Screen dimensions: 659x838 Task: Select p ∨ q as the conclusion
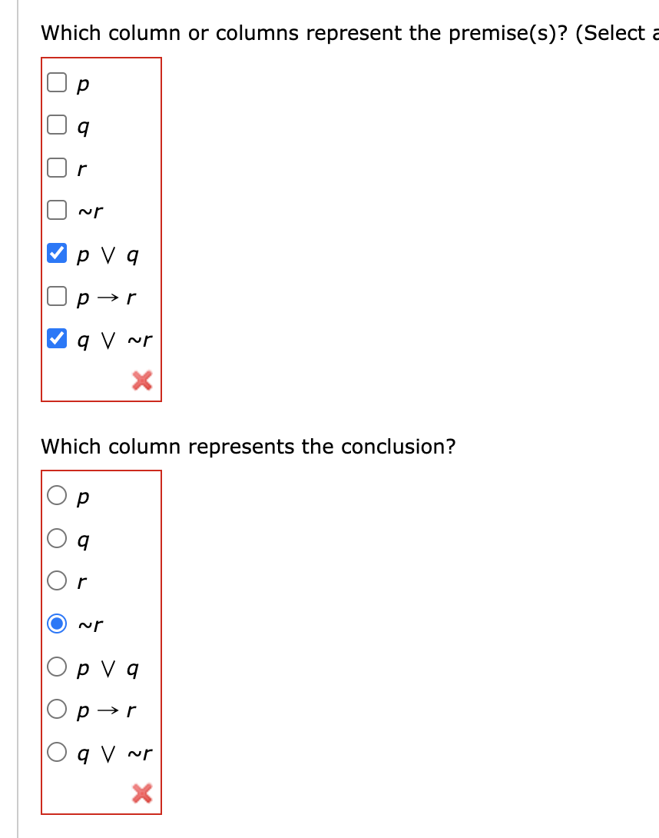[x=56, y=666]
